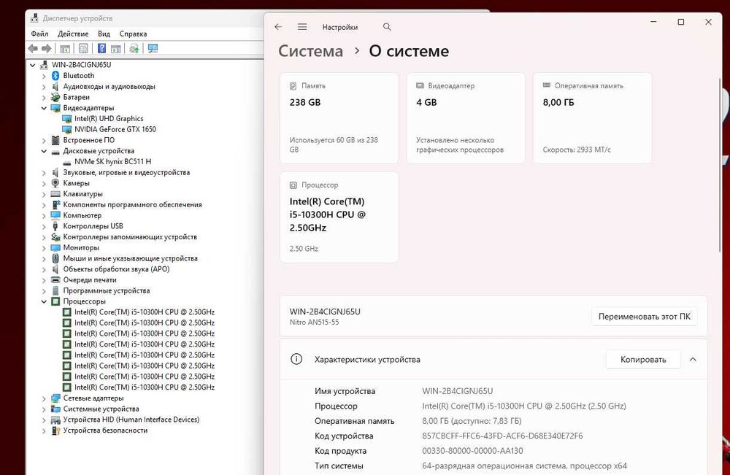This screenshot has height=475, width=730.
Task: Collapse the Процессоры category
Action: point(44,301)
